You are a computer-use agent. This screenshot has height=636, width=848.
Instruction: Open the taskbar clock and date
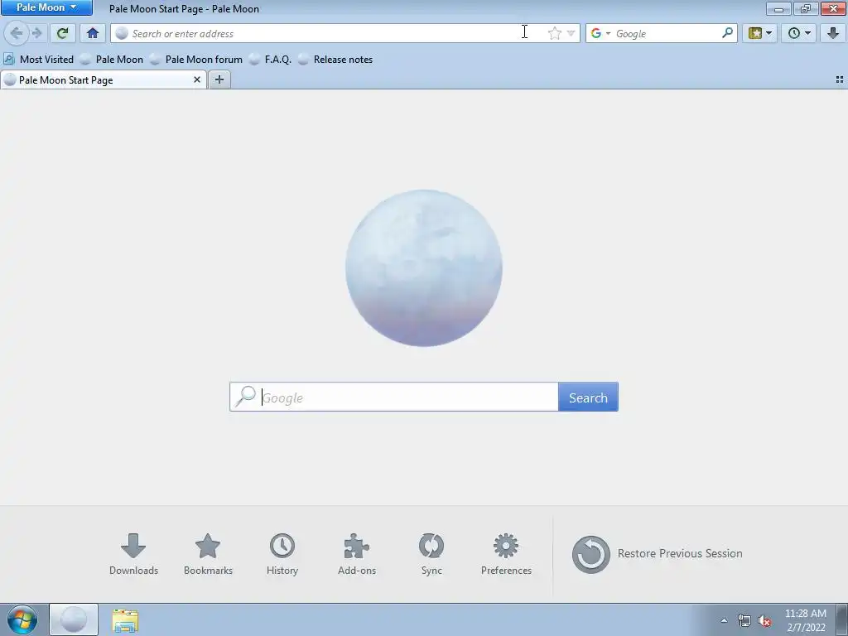(806, 620)
